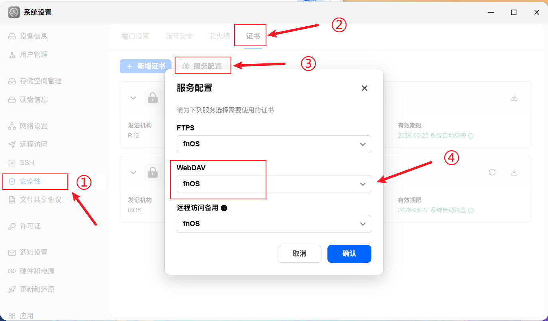Viewport: 548px width, 321px height.
Task: Confirm with the 确认 button
Action: click(349, 254)
